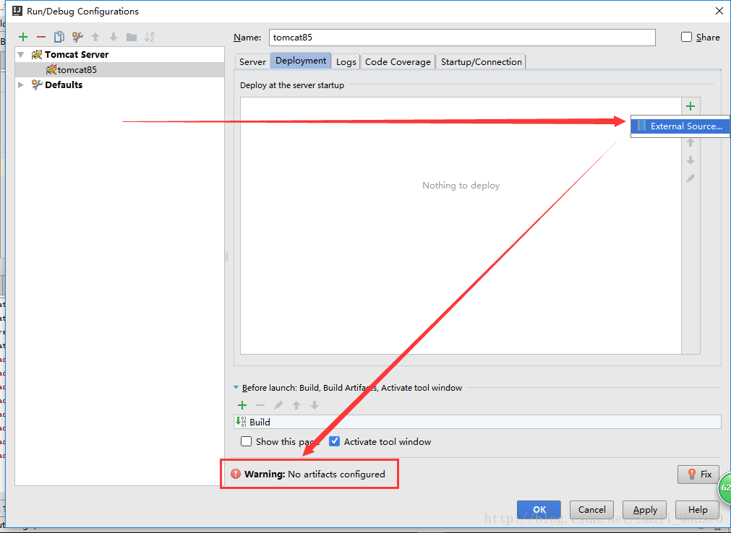Viewport: 731px width, 533px height.
Task: Click the OK button
Action: [x=539, y=510]
